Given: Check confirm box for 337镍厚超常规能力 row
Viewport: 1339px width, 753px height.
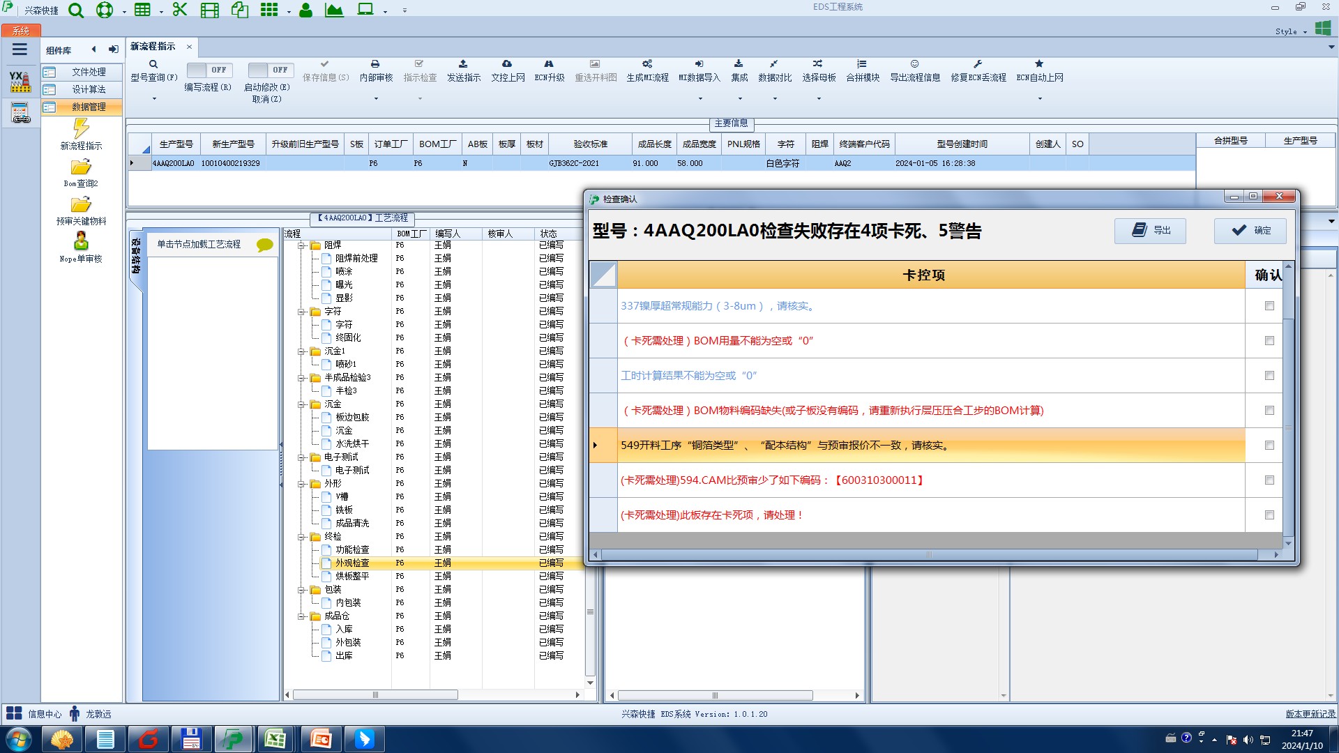Looking at the screenshot, I should click(x=1269, y=306).
